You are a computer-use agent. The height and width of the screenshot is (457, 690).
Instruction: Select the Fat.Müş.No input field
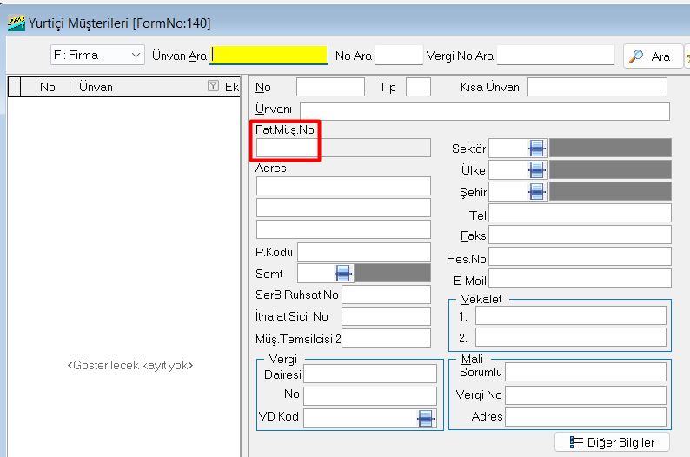tap(287, 148)
